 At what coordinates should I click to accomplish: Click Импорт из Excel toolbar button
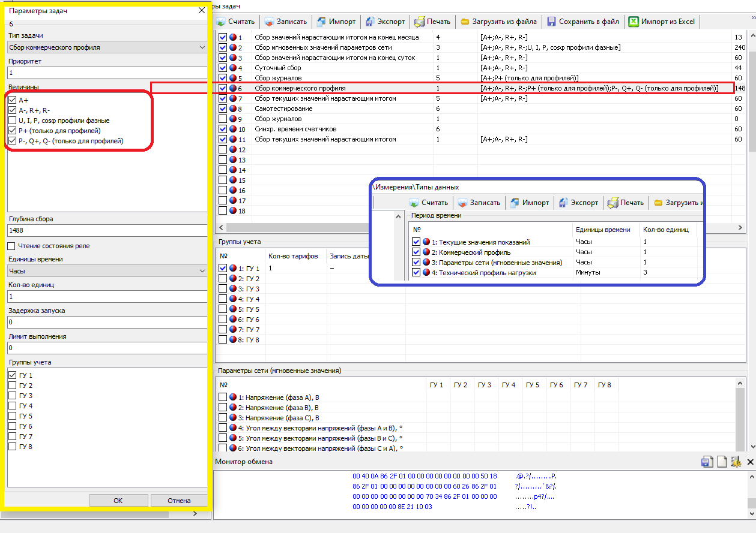pyautogui.click(x=661, y=22)
